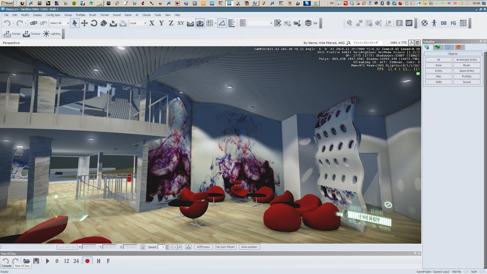487x274 pixels.
Task: Constrain movement to the Z axis
Action: click(x=171, y=23)
